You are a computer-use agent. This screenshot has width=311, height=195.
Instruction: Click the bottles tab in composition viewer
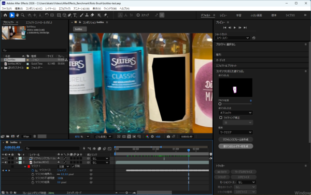click(80, 29)
